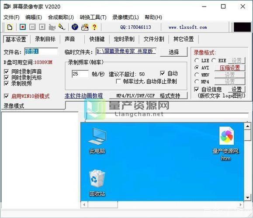Toggle 录制视频 checkbox

(6, 83)
